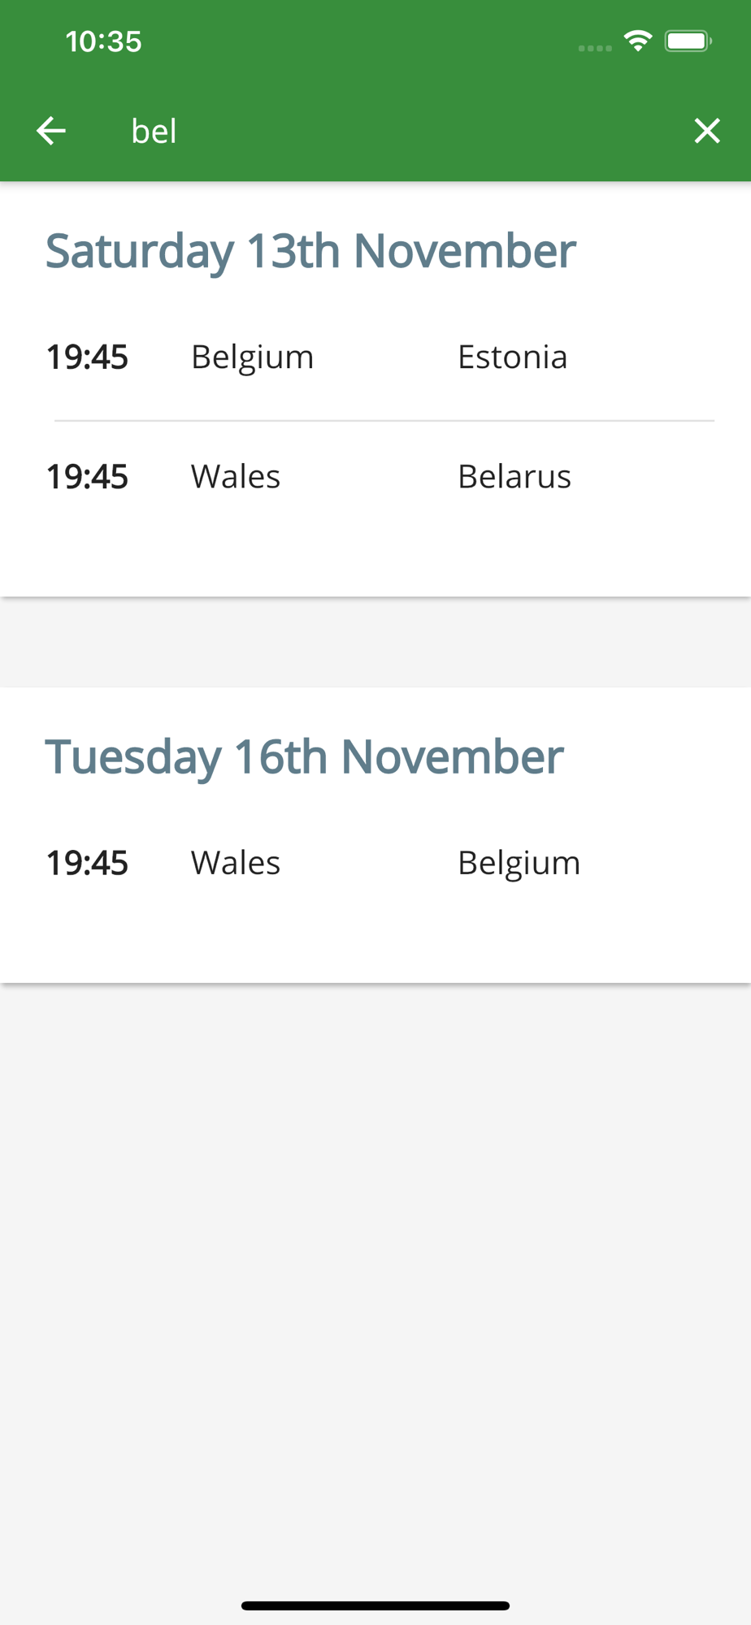
Task: Tap the green app header bar
Action: click(x=375, y=90)
